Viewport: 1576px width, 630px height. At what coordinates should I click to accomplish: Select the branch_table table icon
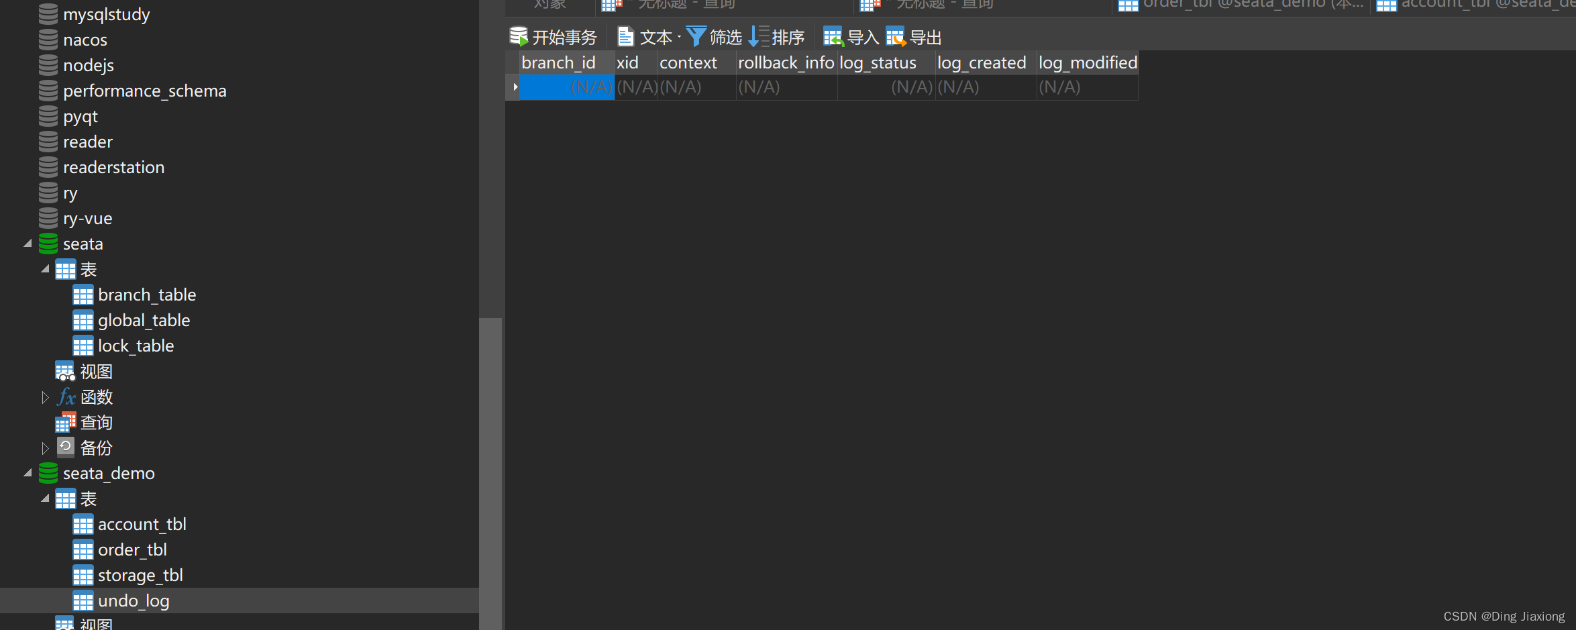coord(83,295)
